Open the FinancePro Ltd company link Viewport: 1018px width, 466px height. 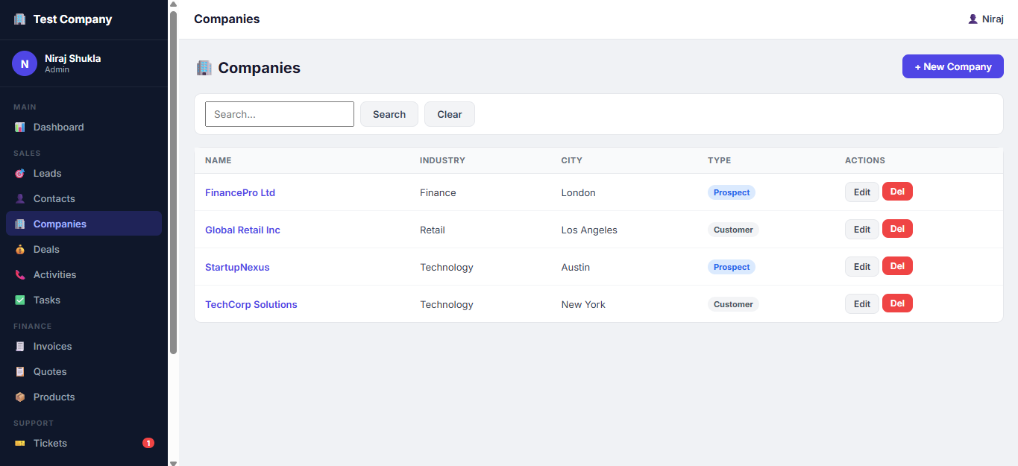tap(240, 193)
